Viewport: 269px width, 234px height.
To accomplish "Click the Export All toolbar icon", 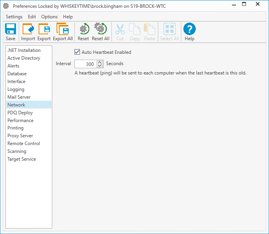I will tap(63, 29).
